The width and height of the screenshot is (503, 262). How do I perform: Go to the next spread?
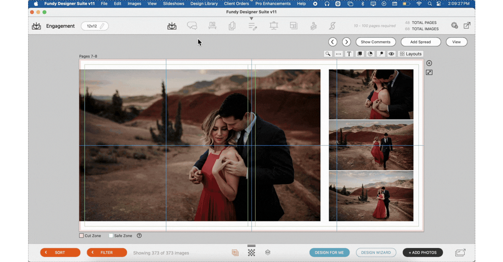click(x=346, y=42)
